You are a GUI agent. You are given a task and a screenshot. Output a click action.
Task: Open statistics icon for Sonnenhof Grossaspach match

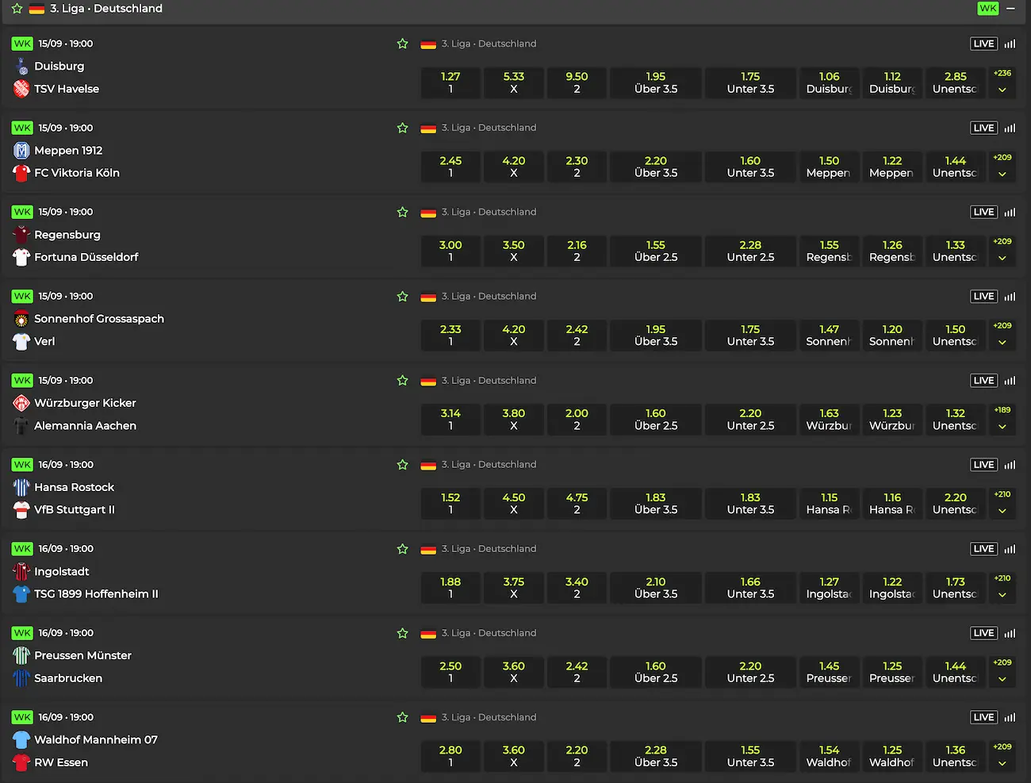coord(1010,296)
